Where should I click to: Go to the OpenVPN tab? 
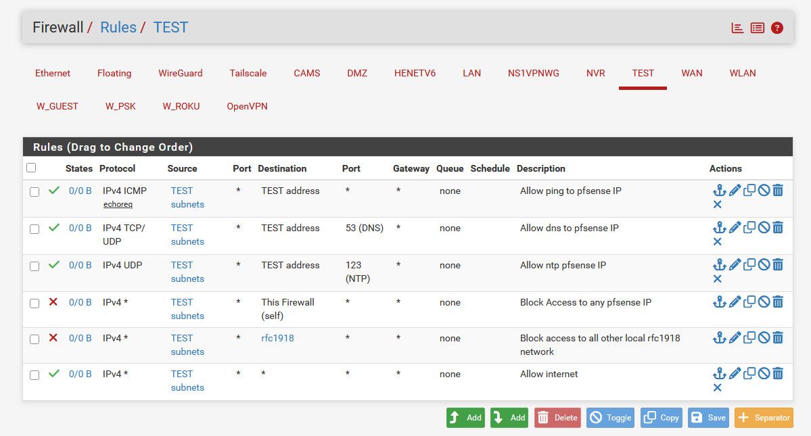click(x=247, y=106)
